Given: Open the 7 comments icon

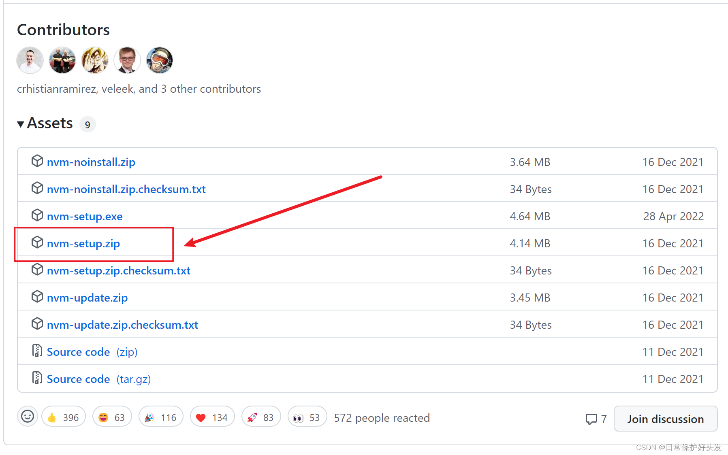Looking at the screenshot, I should click(591, 419).
